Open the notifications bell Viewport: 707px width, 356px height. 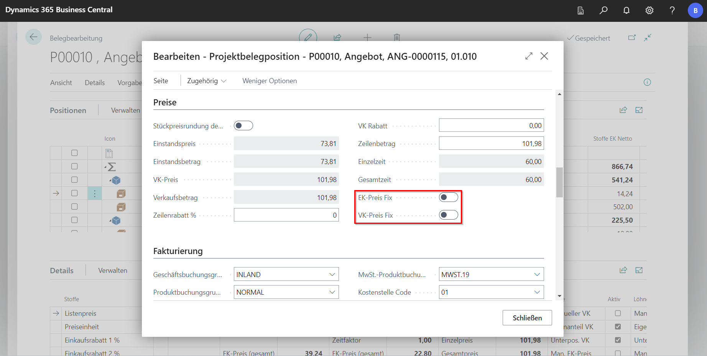[x=626, y=10]
